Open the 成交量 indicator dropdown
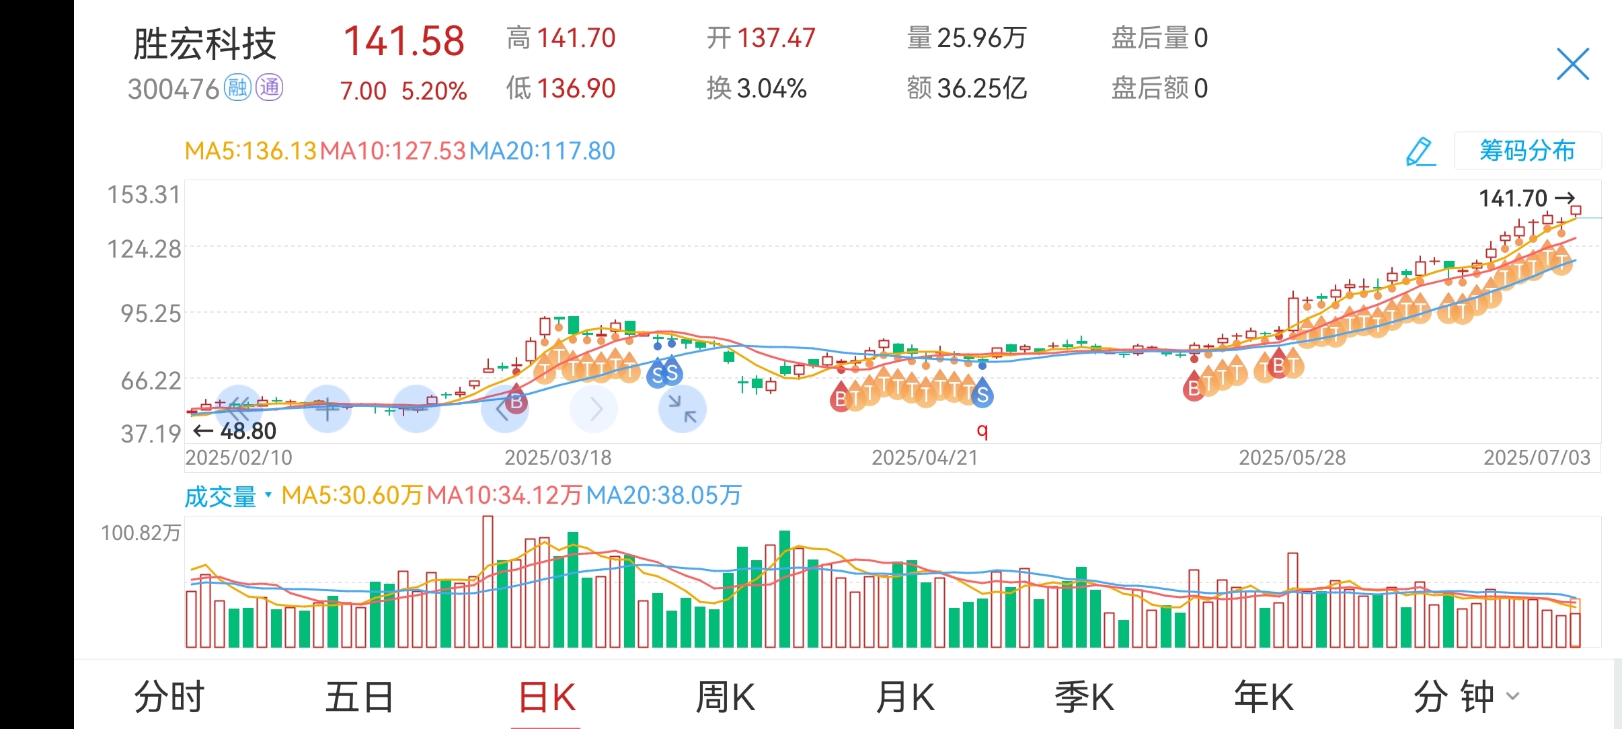1622x729 pixels. coord(228,496)
